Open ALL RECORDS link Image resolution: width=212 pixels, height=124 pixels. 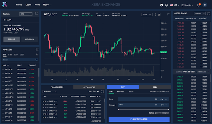tap(96, 121)
